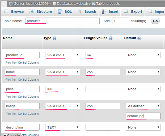Click the server icon in breadcrumb
Screen dimensions: 165x136
pos(11,4)
